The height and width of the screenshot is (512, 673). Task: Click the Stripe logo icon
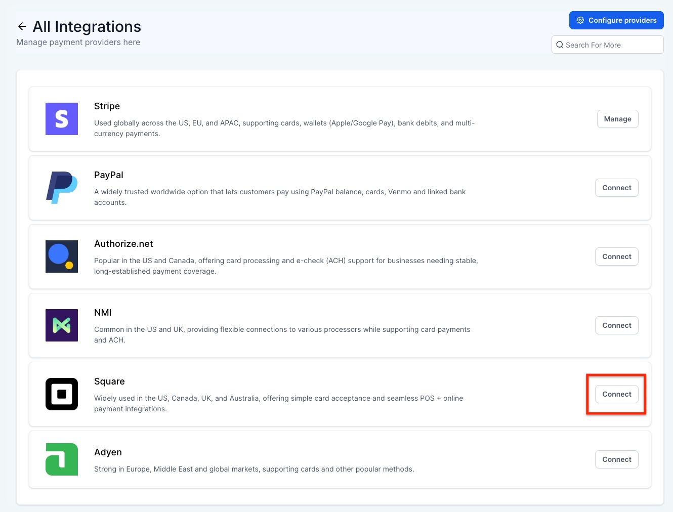point(62,119)
